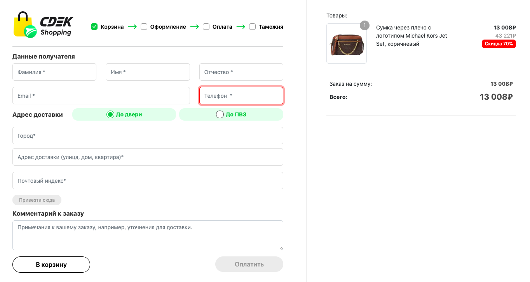Click the Привезти сюда button

click(37, 200)
